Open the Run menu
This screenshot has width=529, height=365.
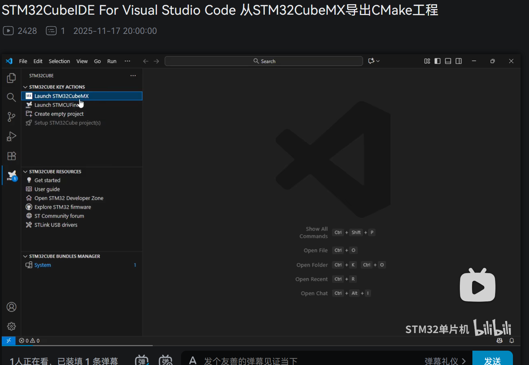point(112,61)
